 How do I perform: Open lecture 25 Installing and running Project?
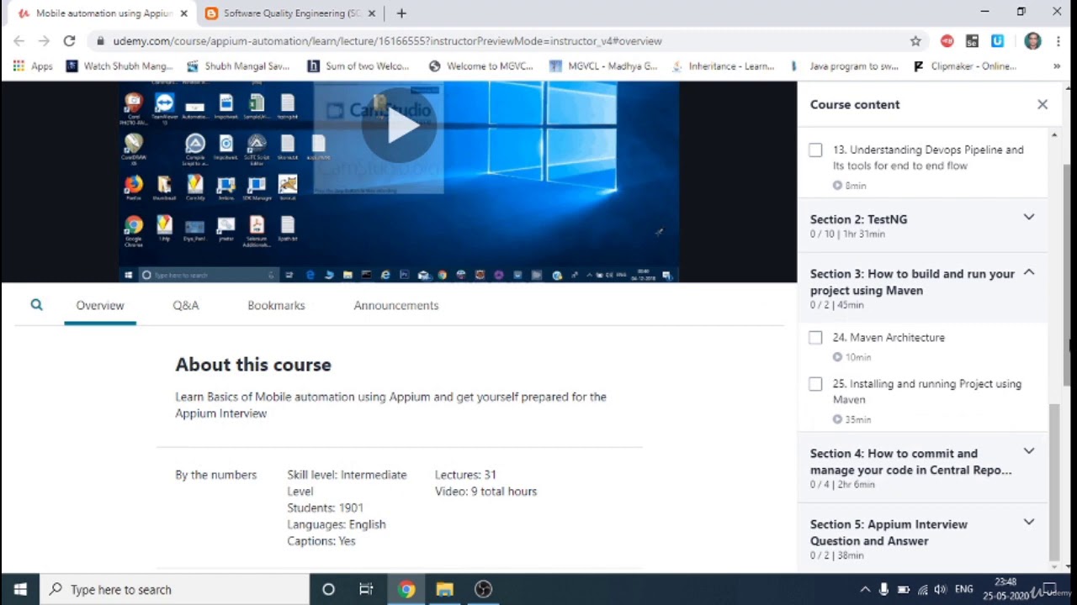pyautogui.click(x=927, y=392)
